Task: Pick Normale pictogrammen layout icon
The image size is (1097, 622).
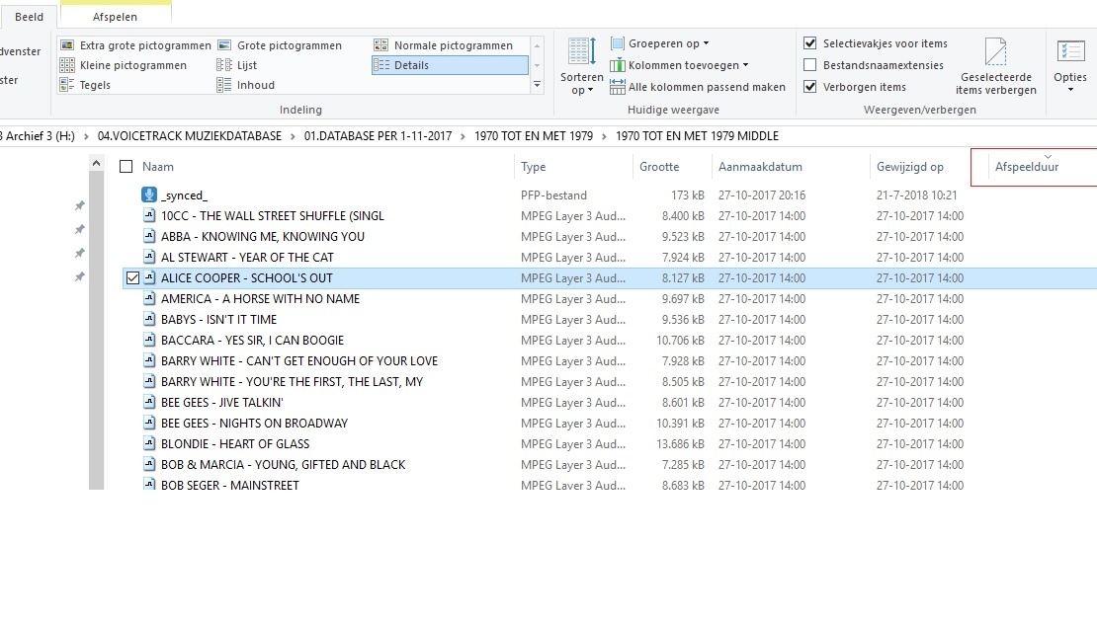Action: coord(380,45)
